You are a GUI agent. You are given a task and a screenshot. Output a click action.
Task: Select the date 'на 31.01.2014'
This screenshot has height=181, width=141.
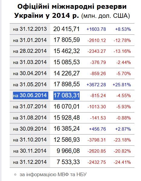[x=30, y=40]
